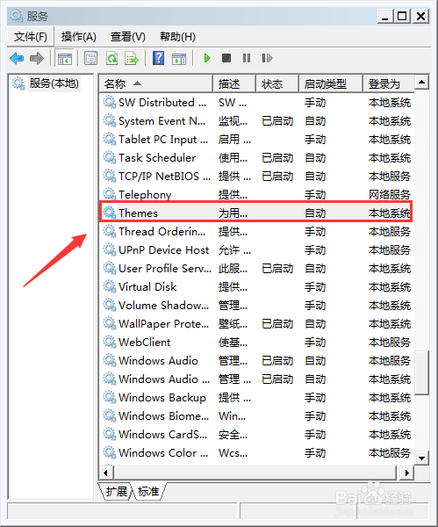Sort by the 名称 column header
438x527 pixels.
click(156, 83)
